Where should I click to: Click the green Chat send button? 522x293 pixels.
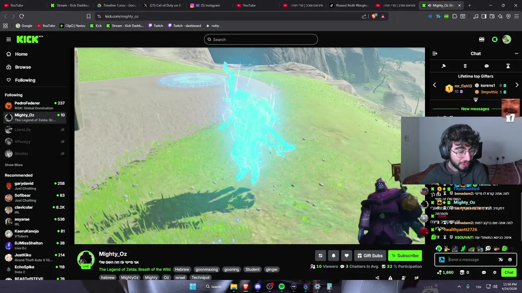(509, 272)
